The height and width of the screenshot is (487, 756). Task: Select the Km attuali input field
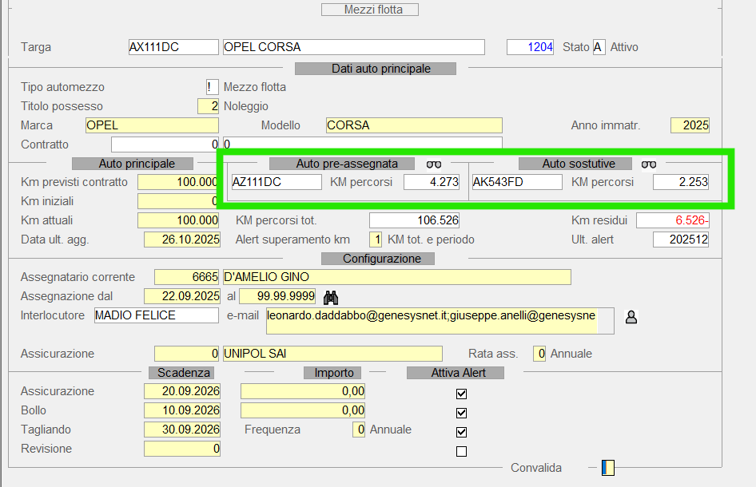tap(178, 220)
